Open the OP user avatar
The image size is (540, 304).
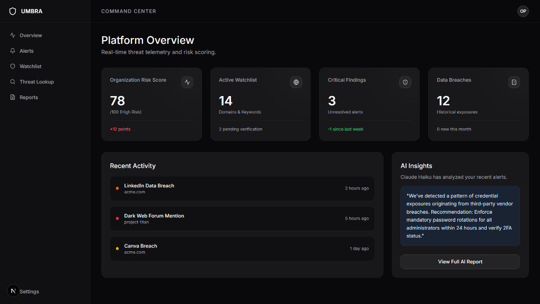[523, 12]
